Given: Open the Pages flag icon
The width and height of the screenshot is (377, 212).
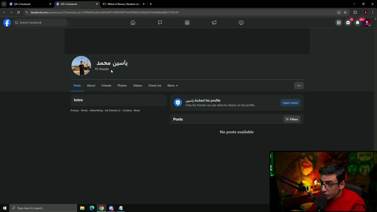Looking at the screenshot, I should pos(160,23).
